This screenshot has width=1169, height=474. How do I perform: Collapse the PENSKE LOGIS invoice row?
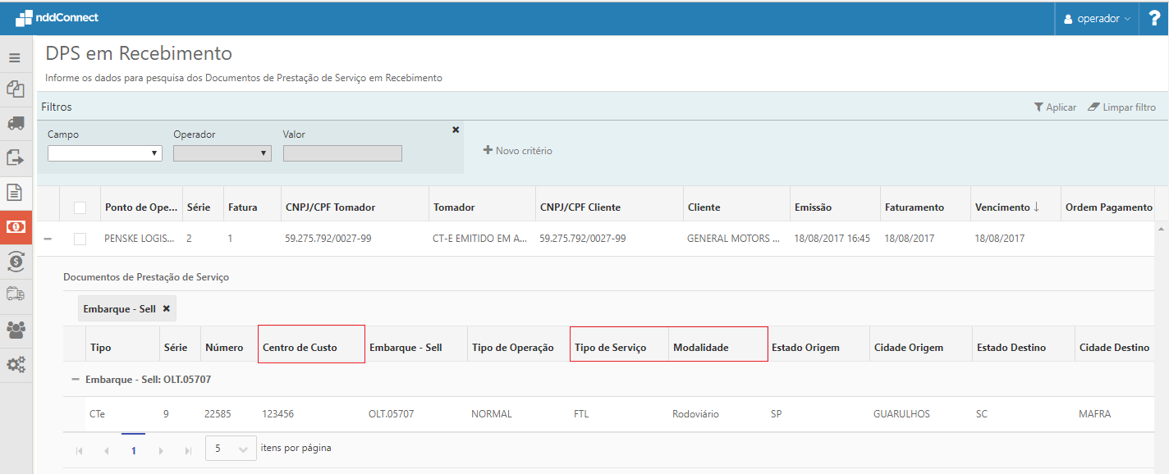pos(48,239)
